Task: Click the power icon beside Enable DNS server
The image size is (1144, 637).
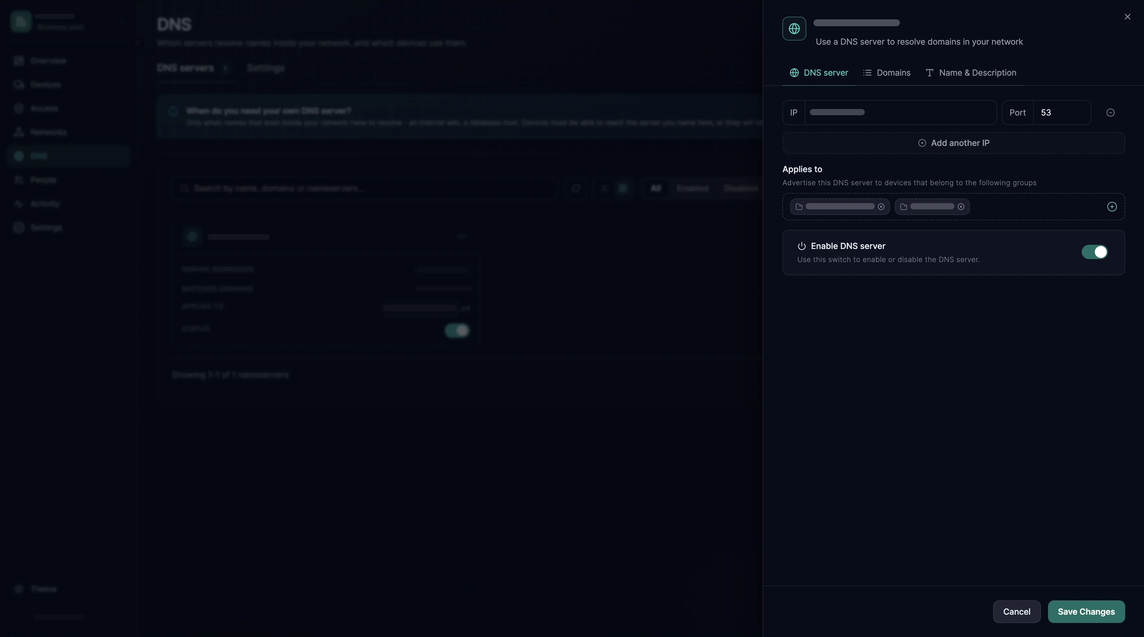Action: point(802,246)
